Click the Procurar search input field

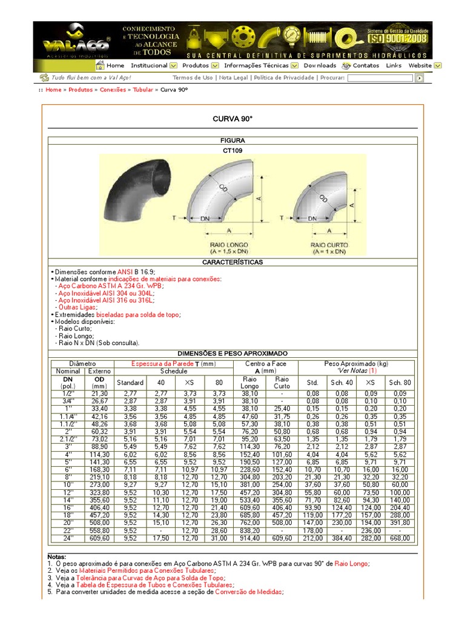coord(380,78)
